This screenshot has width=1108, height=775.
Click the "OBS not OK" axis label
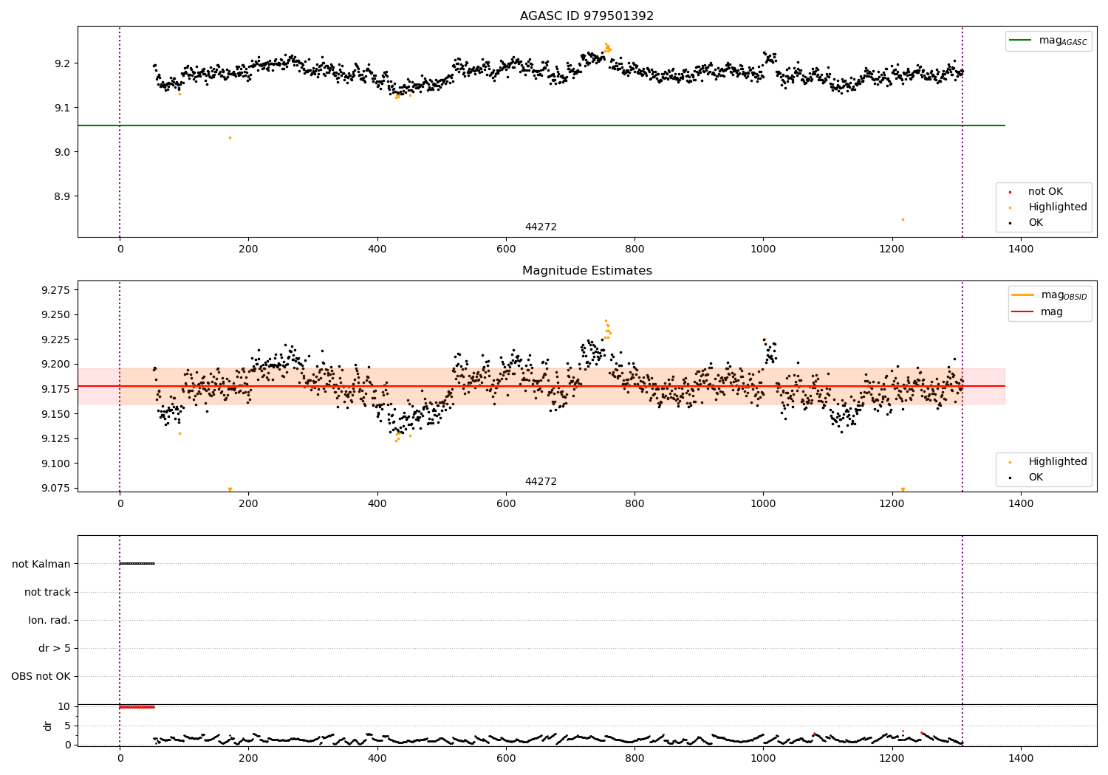41,677
